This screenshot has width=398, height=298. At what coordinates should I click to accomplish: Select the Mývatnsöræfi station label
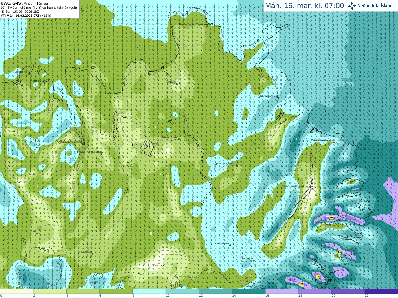[170, 137]
